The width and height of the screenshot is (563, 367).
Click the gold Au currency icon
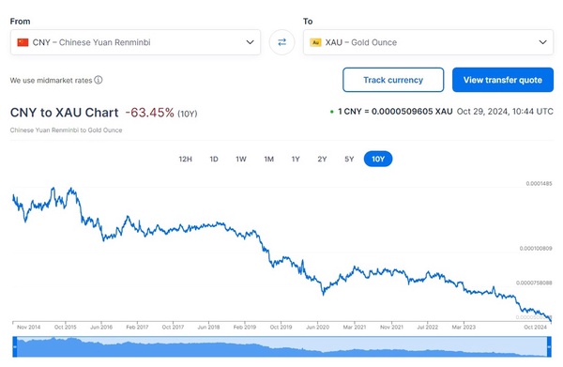[x=315, y=42]
